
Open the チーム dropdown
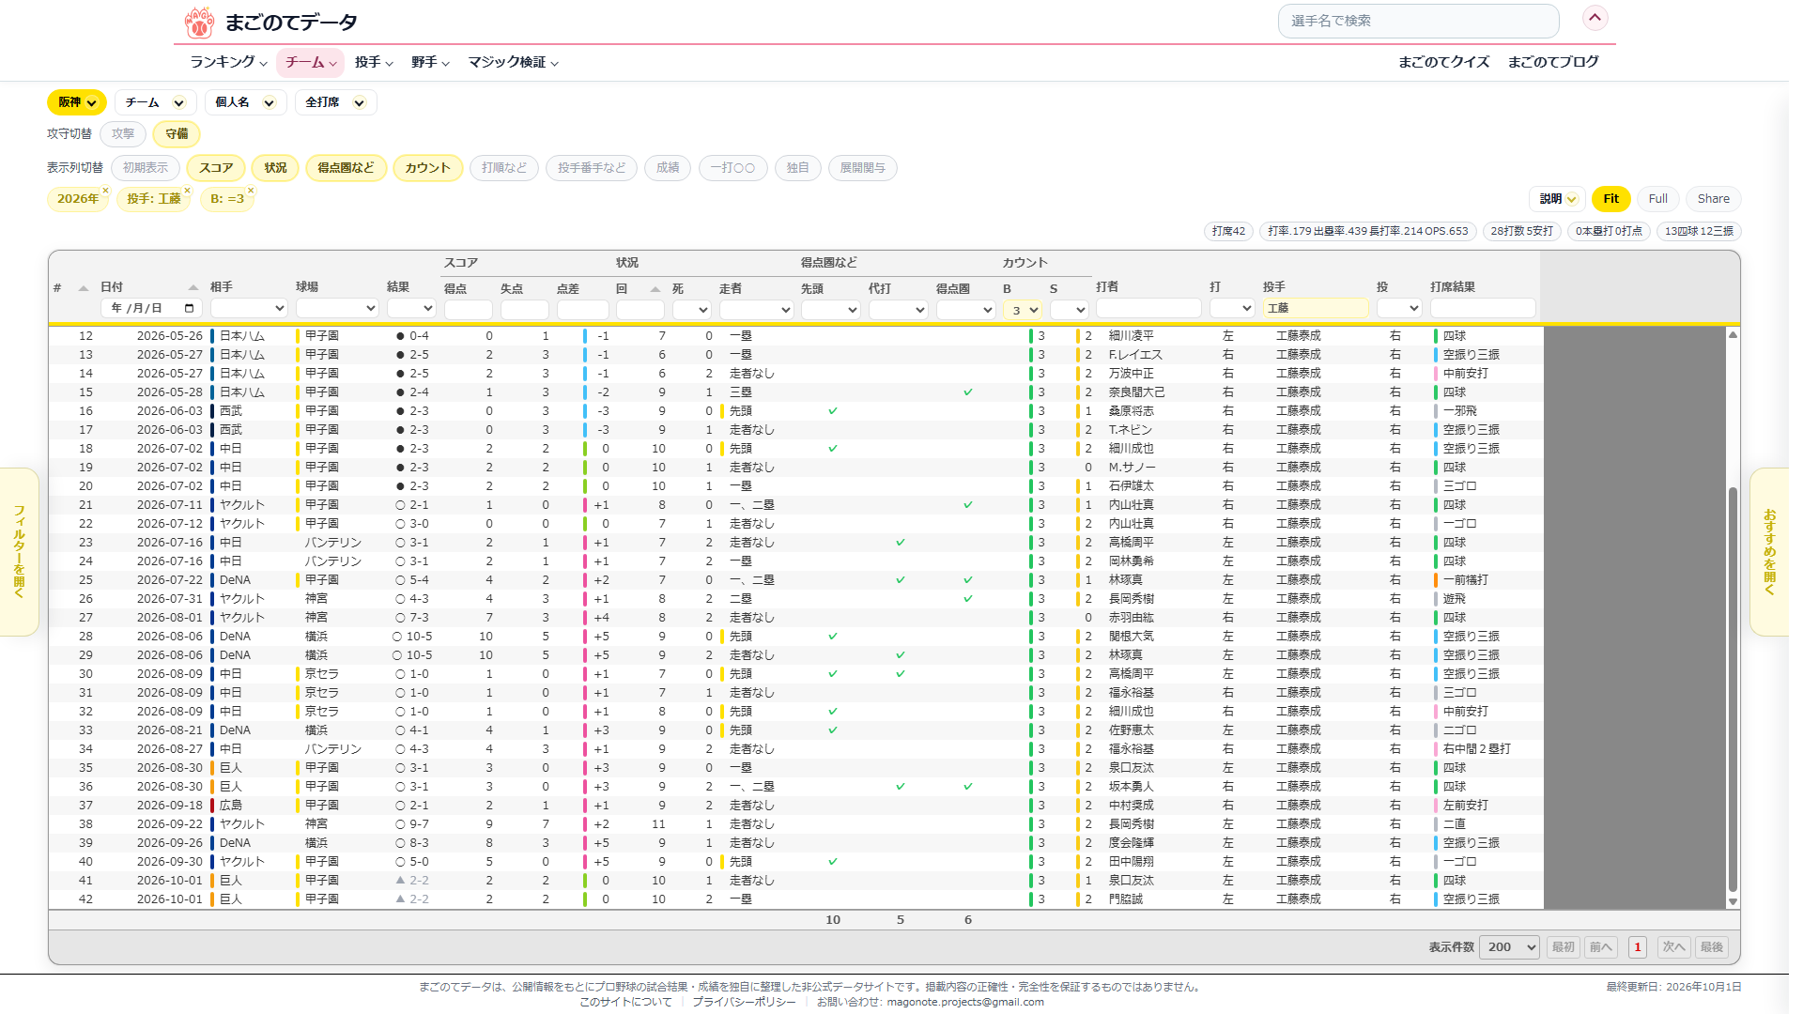[155, 102]
